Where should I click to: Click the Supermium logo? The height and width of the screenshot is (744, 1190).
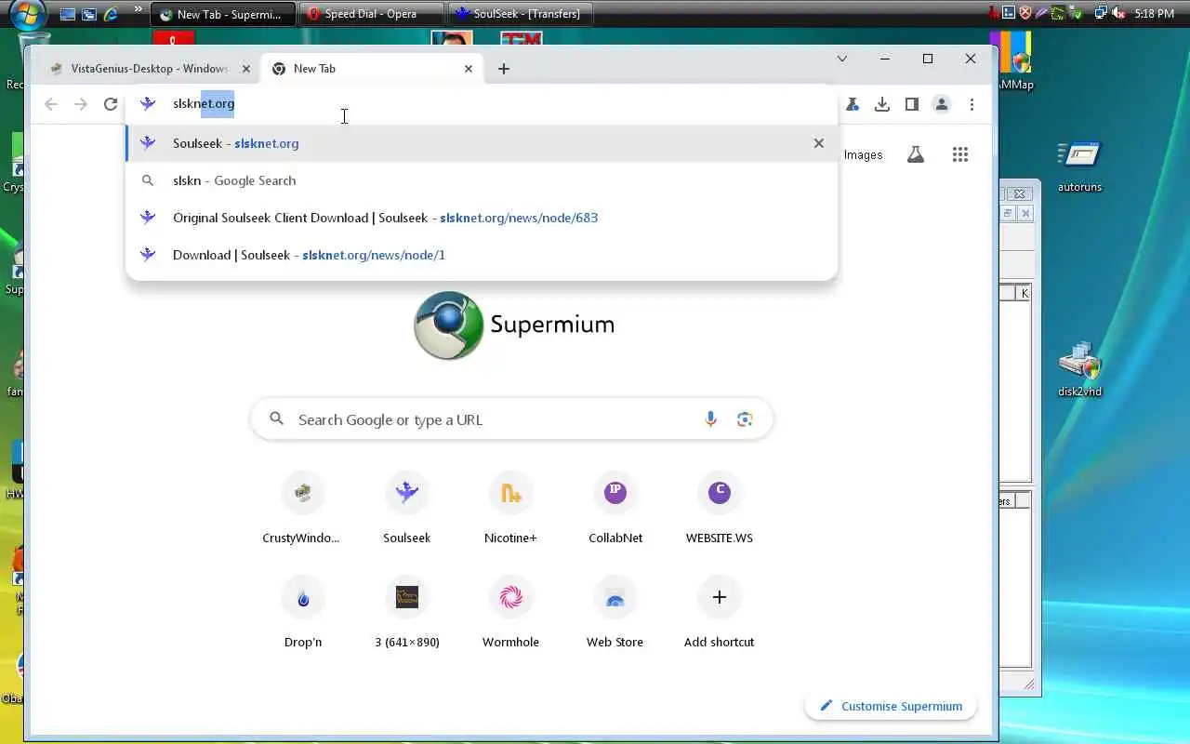[x=513, y=325]
